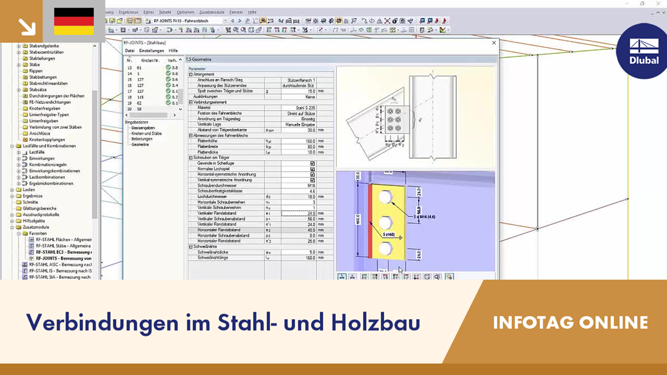Open the Hilfe menu in RF-JOINTS dialog

tap(173, 51)
